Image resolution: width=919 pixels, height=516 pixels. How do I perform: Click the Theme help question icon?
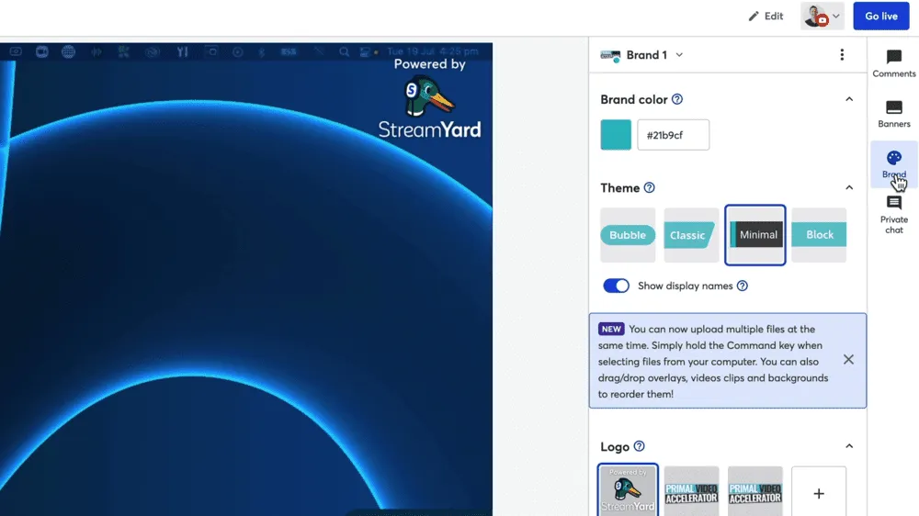(x=649, y=188)
